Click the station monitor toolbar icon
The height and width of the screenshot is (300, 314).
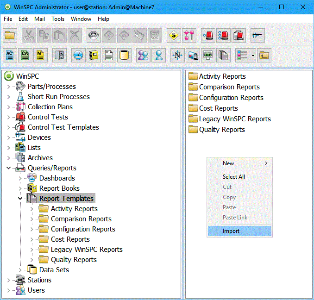point(208,55)
